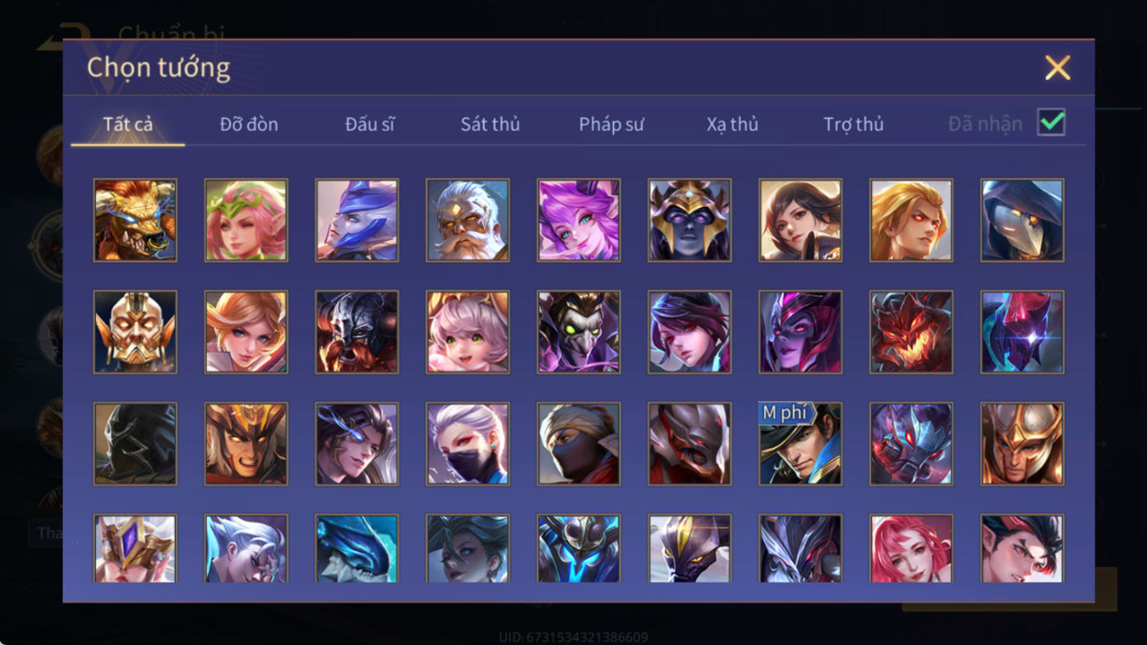Pick the white-bearded old man hero
Image resolution: width=1147 pixels, height=645 pixels.
[x=468, y=220]
